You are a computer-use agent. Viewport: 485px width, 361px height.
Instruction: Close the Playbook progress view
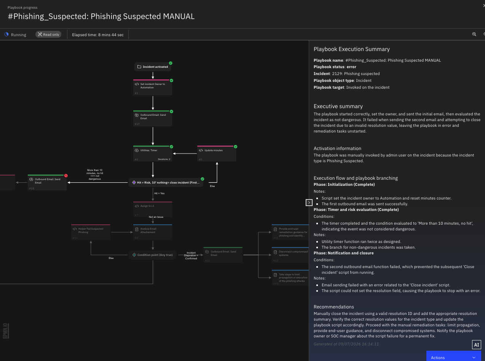pos(483,5)
